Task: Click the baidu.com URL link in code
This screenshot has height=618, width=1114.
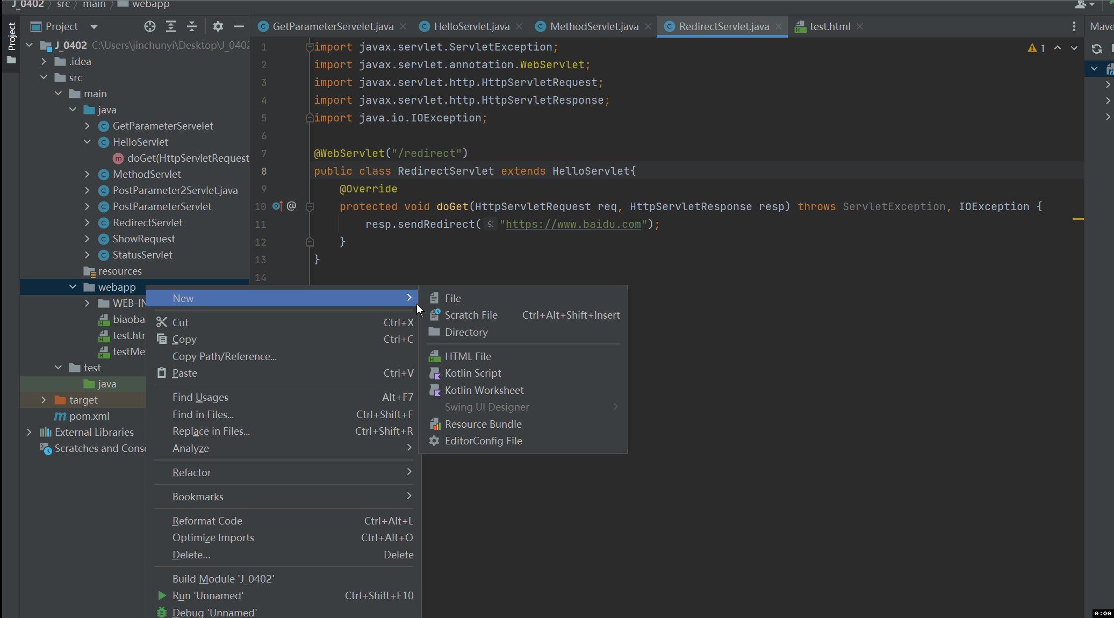Action: tap(573, 224)
